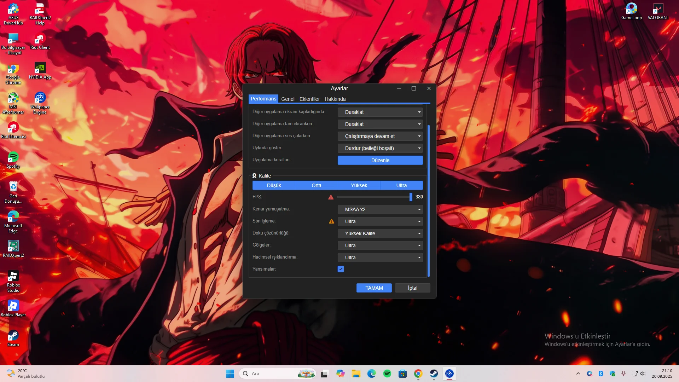The width and height of the screenshot is (679, 382).
Task: Select NVIDIA App desktop icon
Action: [40, 71]
